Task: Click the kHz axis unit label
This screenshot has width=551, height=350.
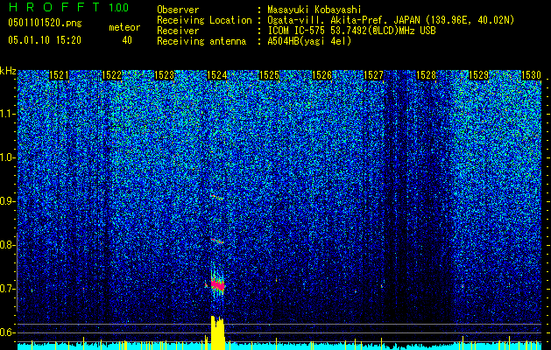Action: coord(8,71)
